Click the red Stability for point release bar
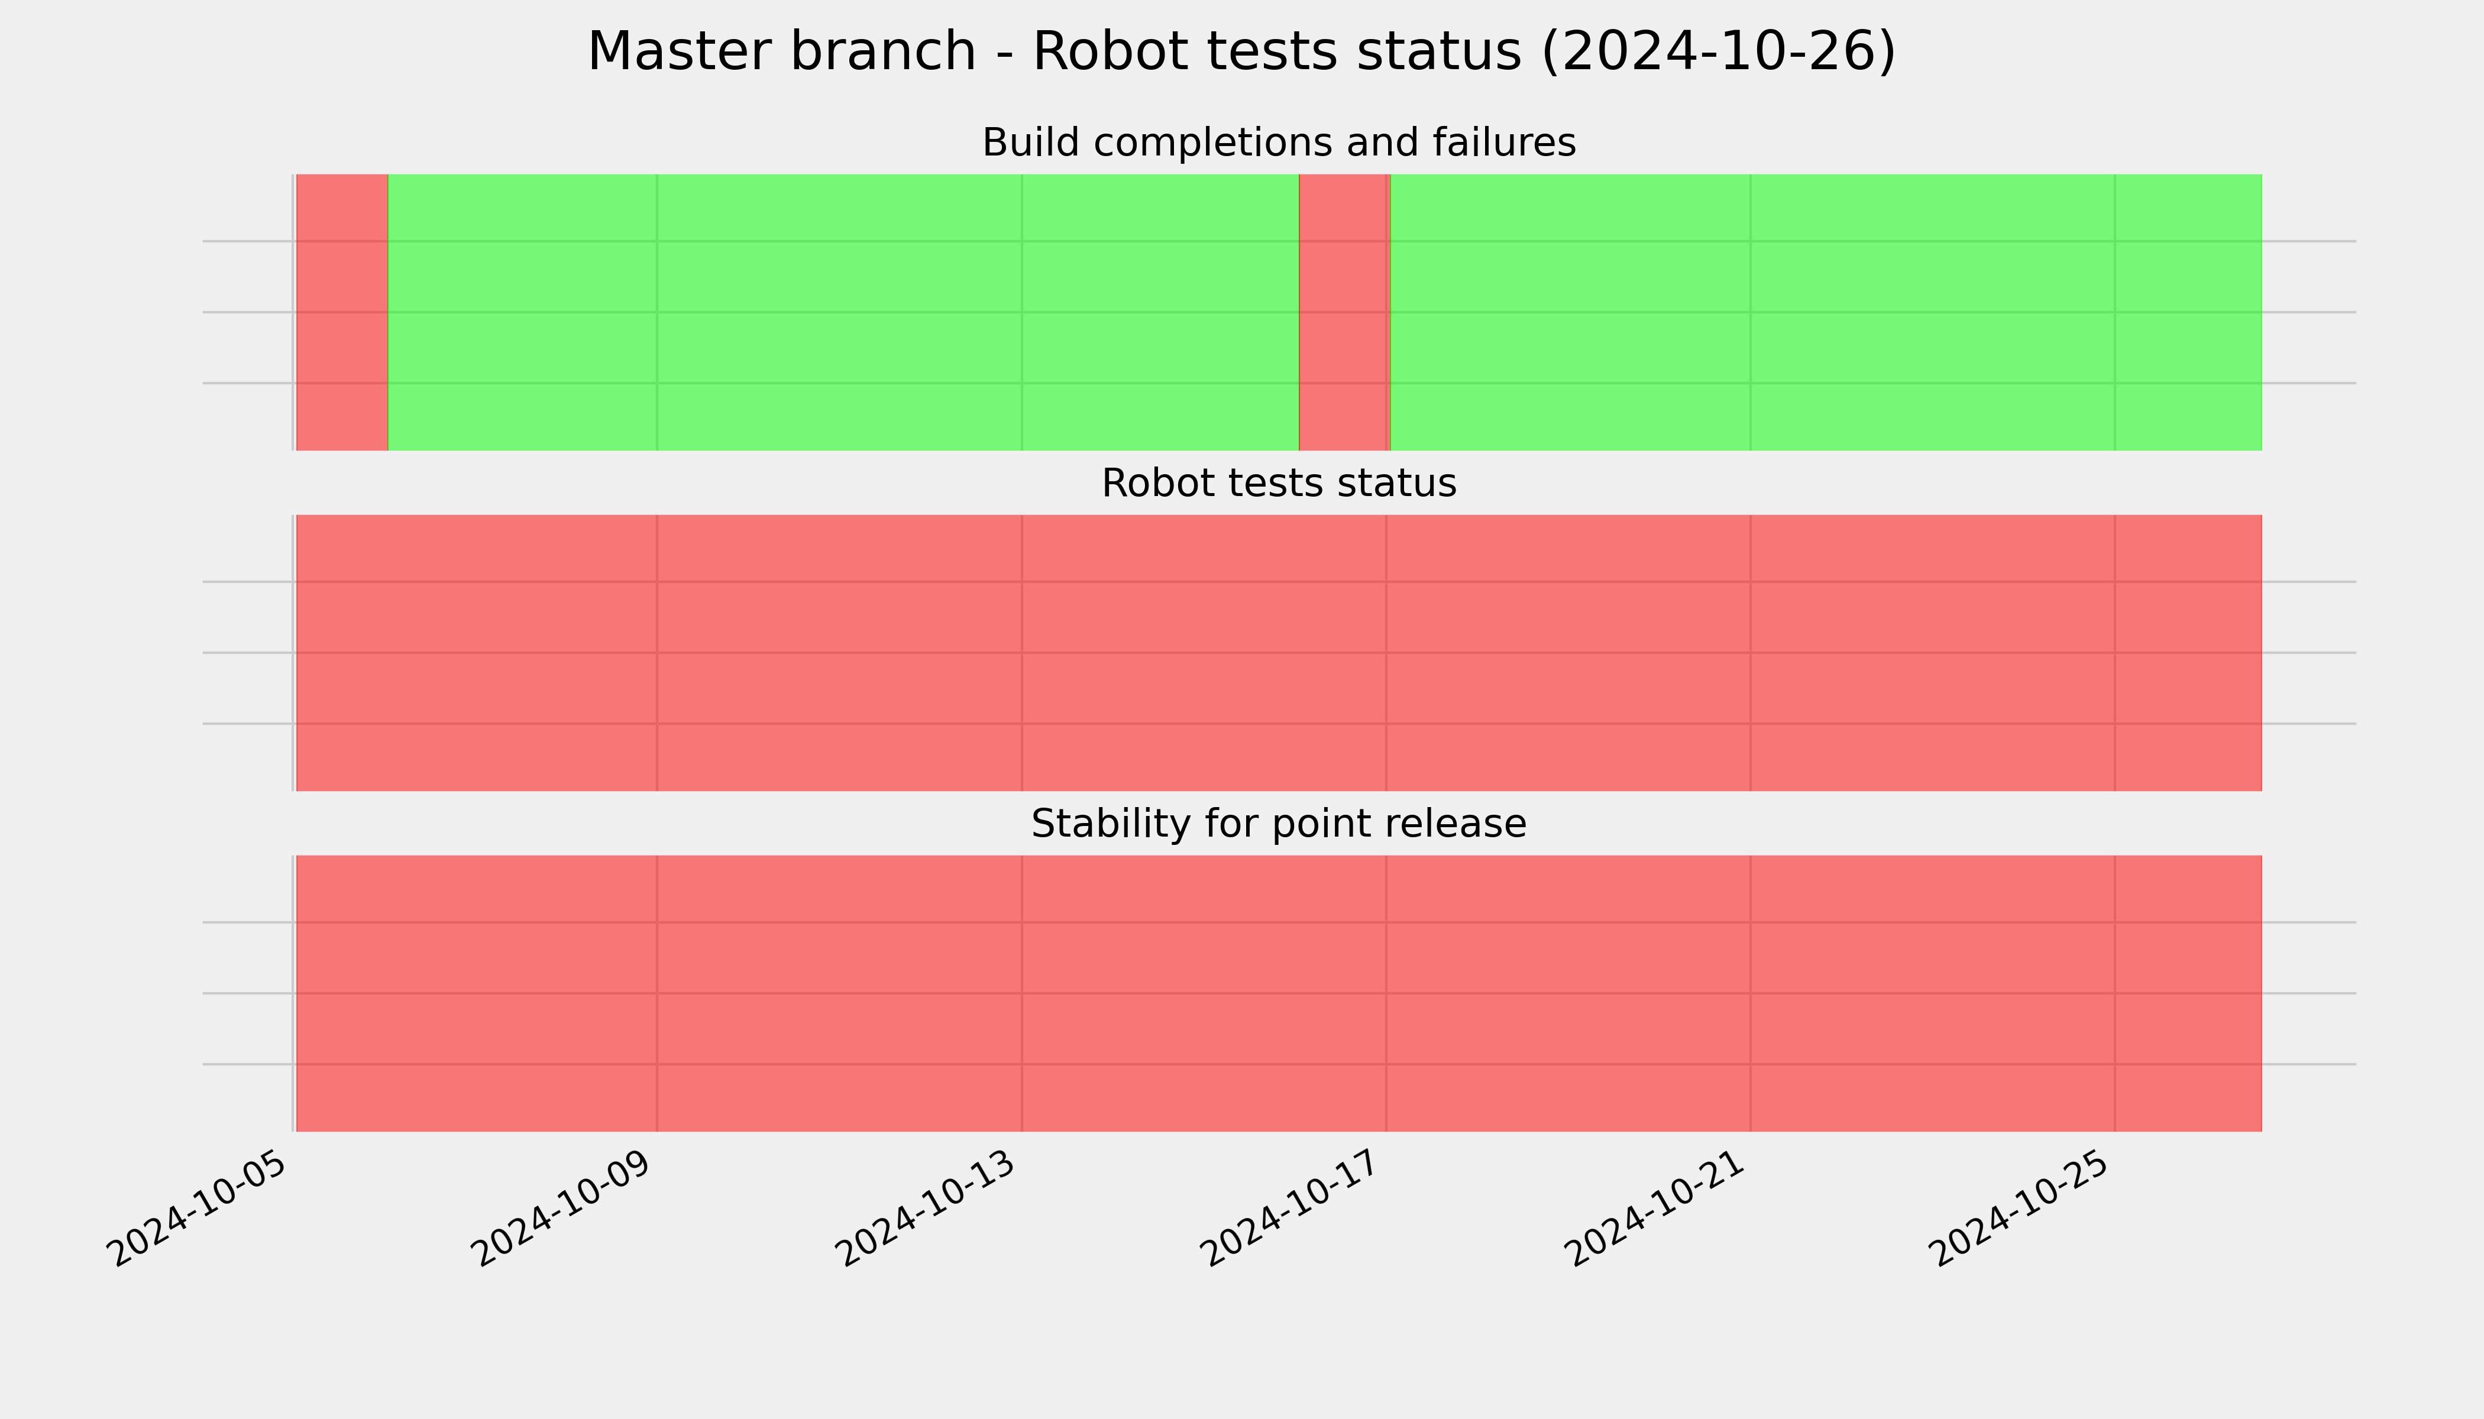2484x1419 pixels. tap(1278, 993)
